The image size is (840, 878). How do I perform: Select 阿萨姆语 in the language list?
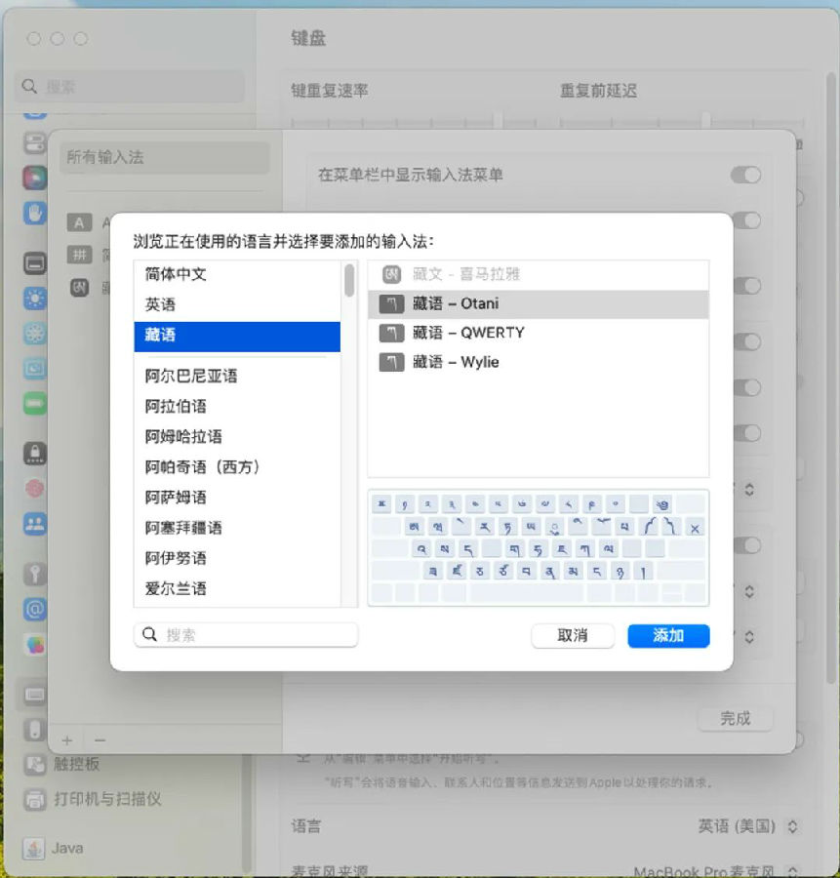[237, 498]
